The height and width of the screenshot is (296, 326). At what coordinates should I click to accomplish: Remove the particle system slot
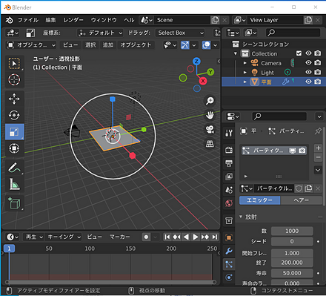[x=318, y=157]
